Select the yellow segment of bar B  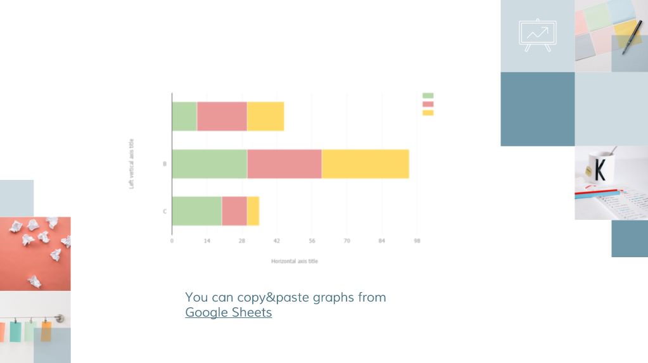click(x=365, y=164)
